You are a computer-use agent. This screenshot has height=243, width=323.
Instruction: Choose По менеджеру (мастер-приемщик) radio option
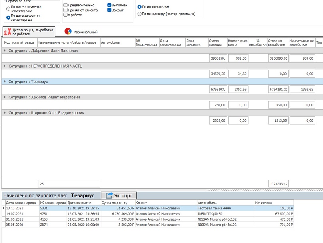click(139, 14)
